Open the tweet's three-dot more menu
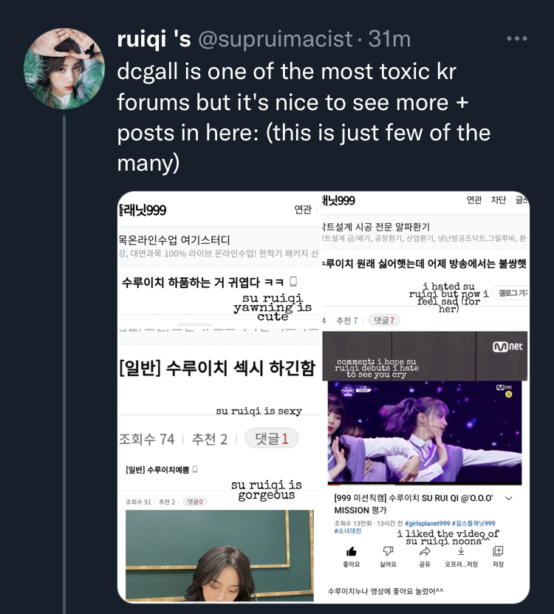The height and width of the screenshot is (614, 554). (517, 38)
